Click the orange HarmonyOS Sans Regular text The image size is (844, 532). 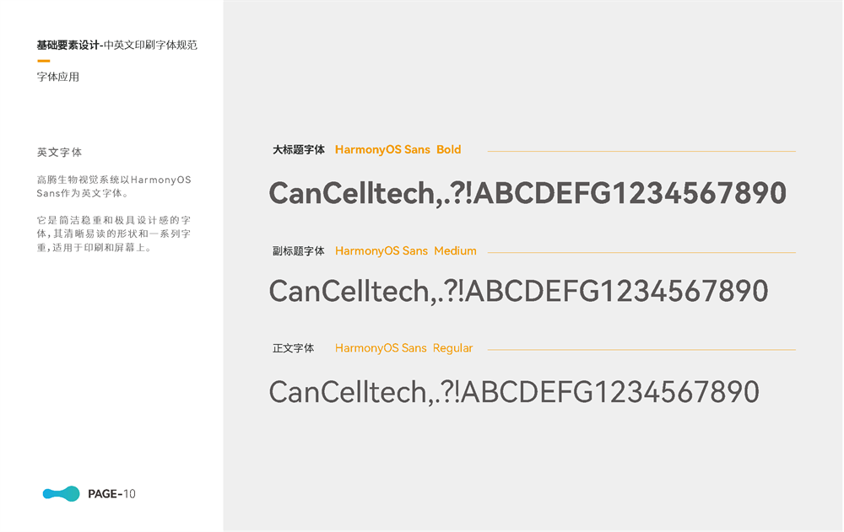403,348
